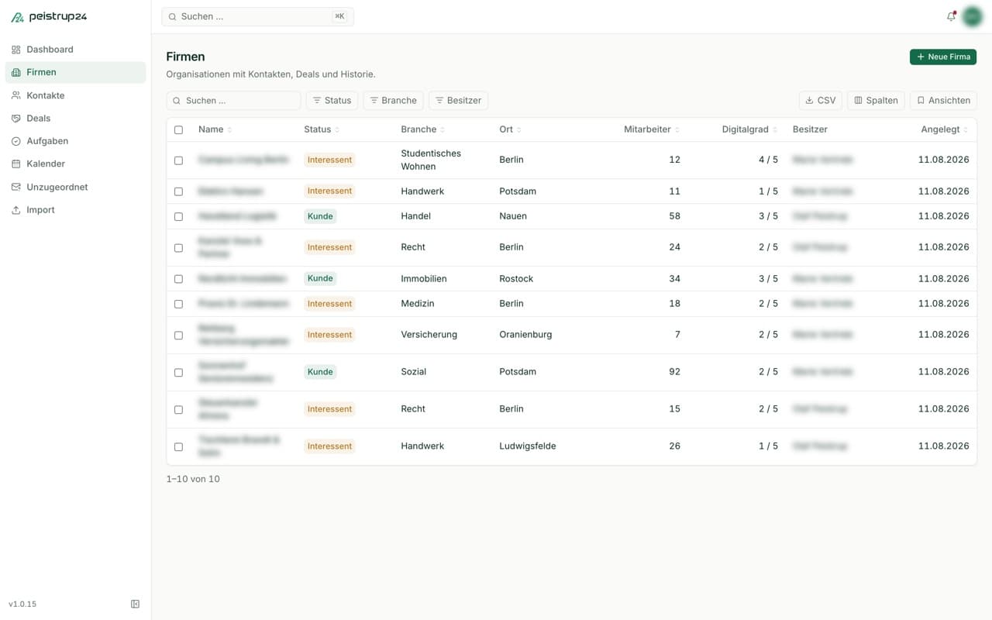This screenshot has width=992, height=620.
Task: Toggle the select-all header checkbox
Action: (178, 130)
